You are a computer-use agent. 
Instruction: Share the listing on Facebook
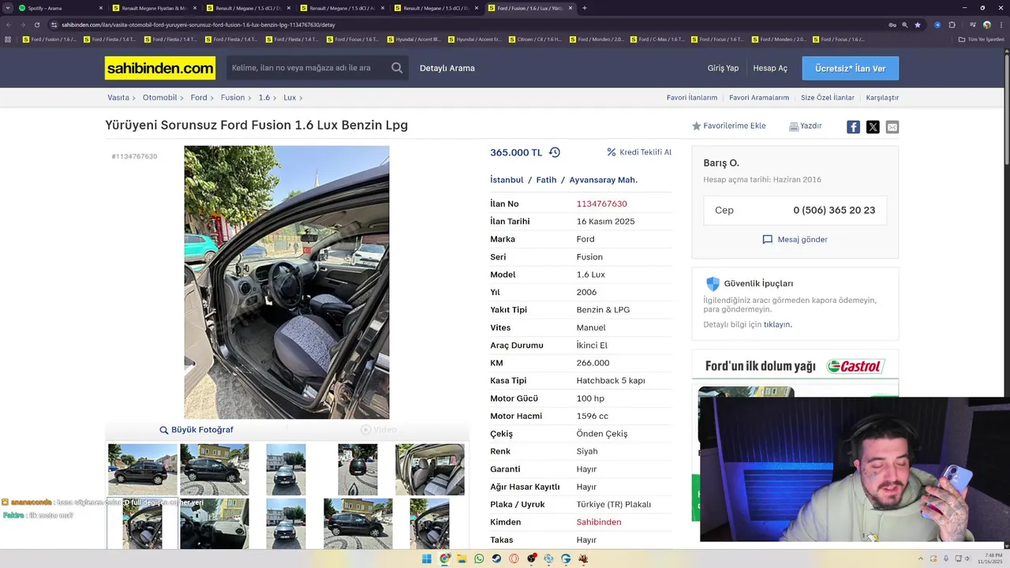[853, 127]
